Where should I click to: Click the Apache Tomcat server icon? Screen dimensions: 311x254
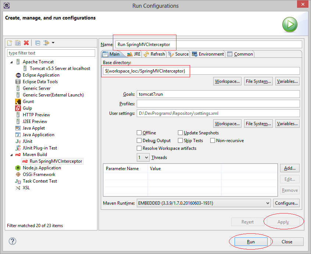pos(18,62)
